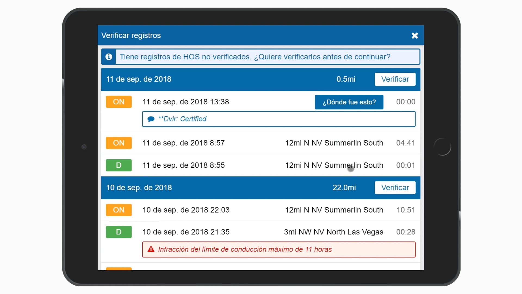Click the red warning triangle icon
Viewport: 522px width, 294px height.
[x=151, y=249]
